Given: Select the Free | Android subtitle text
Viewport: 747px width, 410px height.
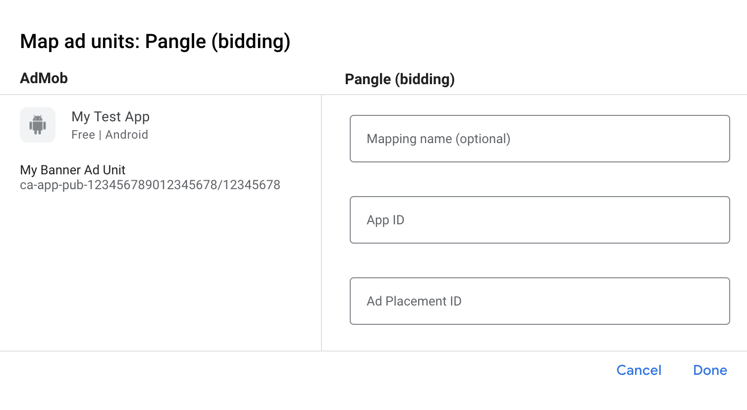Looking at the screenshot, I should pos(109,134).
